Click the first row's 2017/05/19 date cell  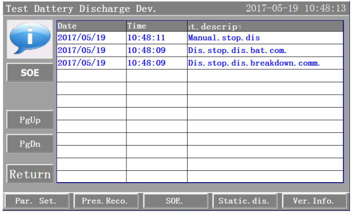(x=81, y=38)
